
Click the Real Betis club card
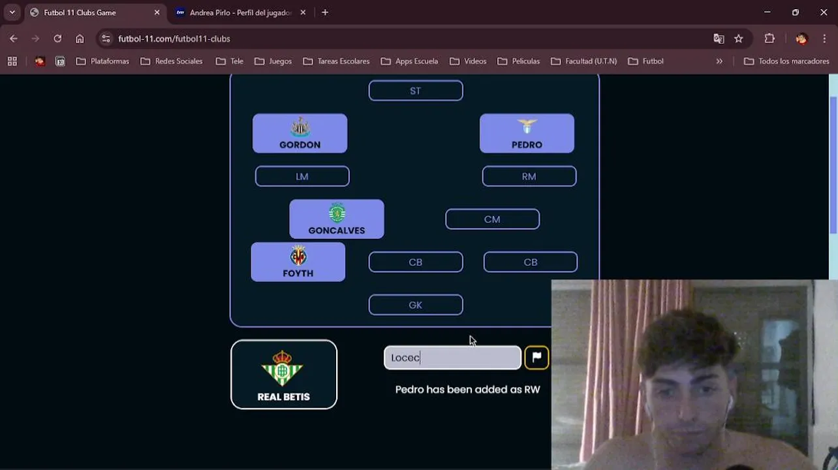pos(284,375)
